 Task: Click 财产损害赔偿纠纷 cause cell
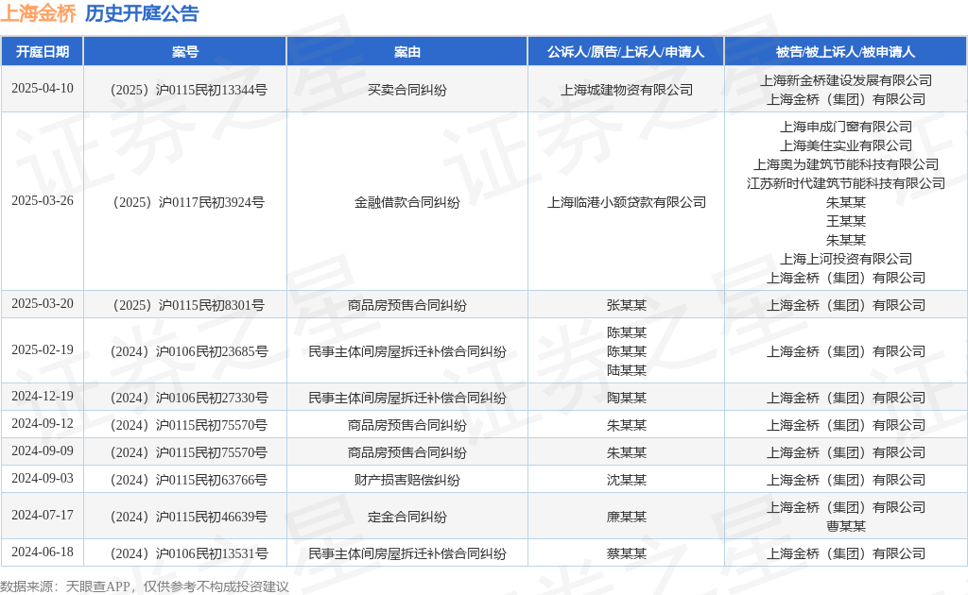(406, 480)
